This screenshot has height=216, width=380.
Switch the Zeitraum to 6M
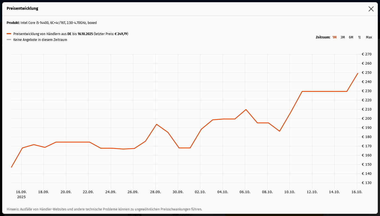click(x=351, y=37)
